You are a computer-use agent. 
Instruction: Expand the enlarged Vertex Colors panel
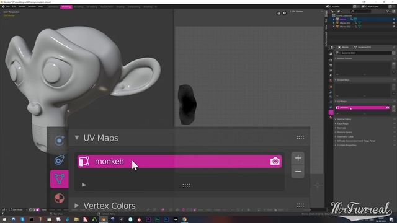(77, 205)
